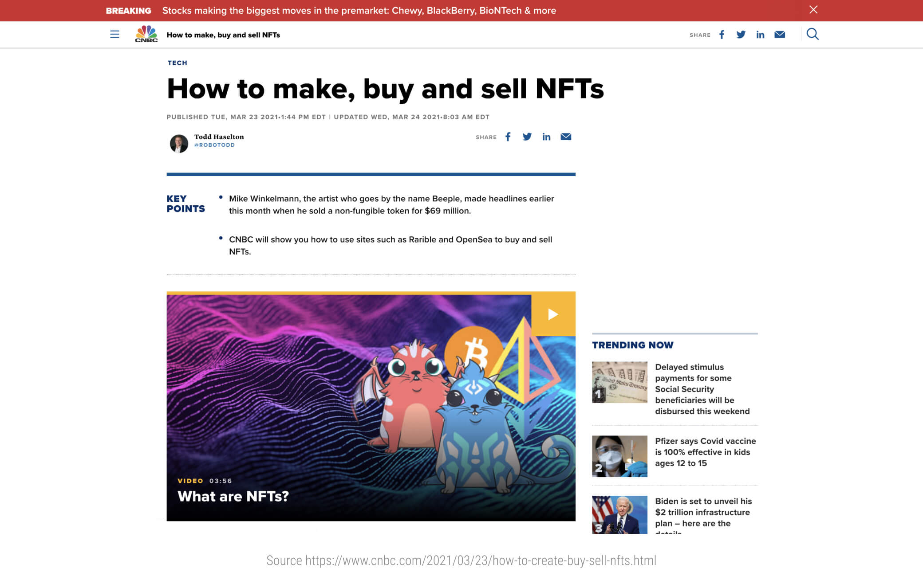Share on Twitter from the top header
The image size is (923, 588).
pos(741,35)
